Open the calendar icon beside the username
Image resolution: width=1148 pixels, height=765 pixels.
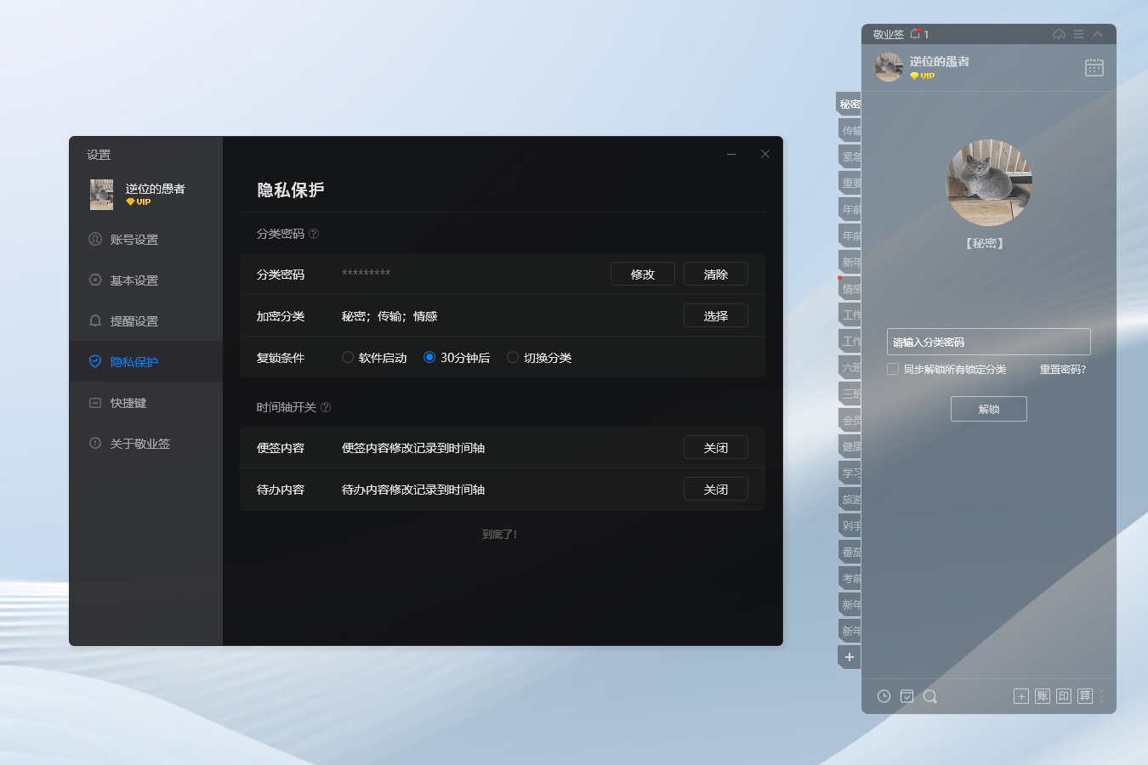(1094, 67)
